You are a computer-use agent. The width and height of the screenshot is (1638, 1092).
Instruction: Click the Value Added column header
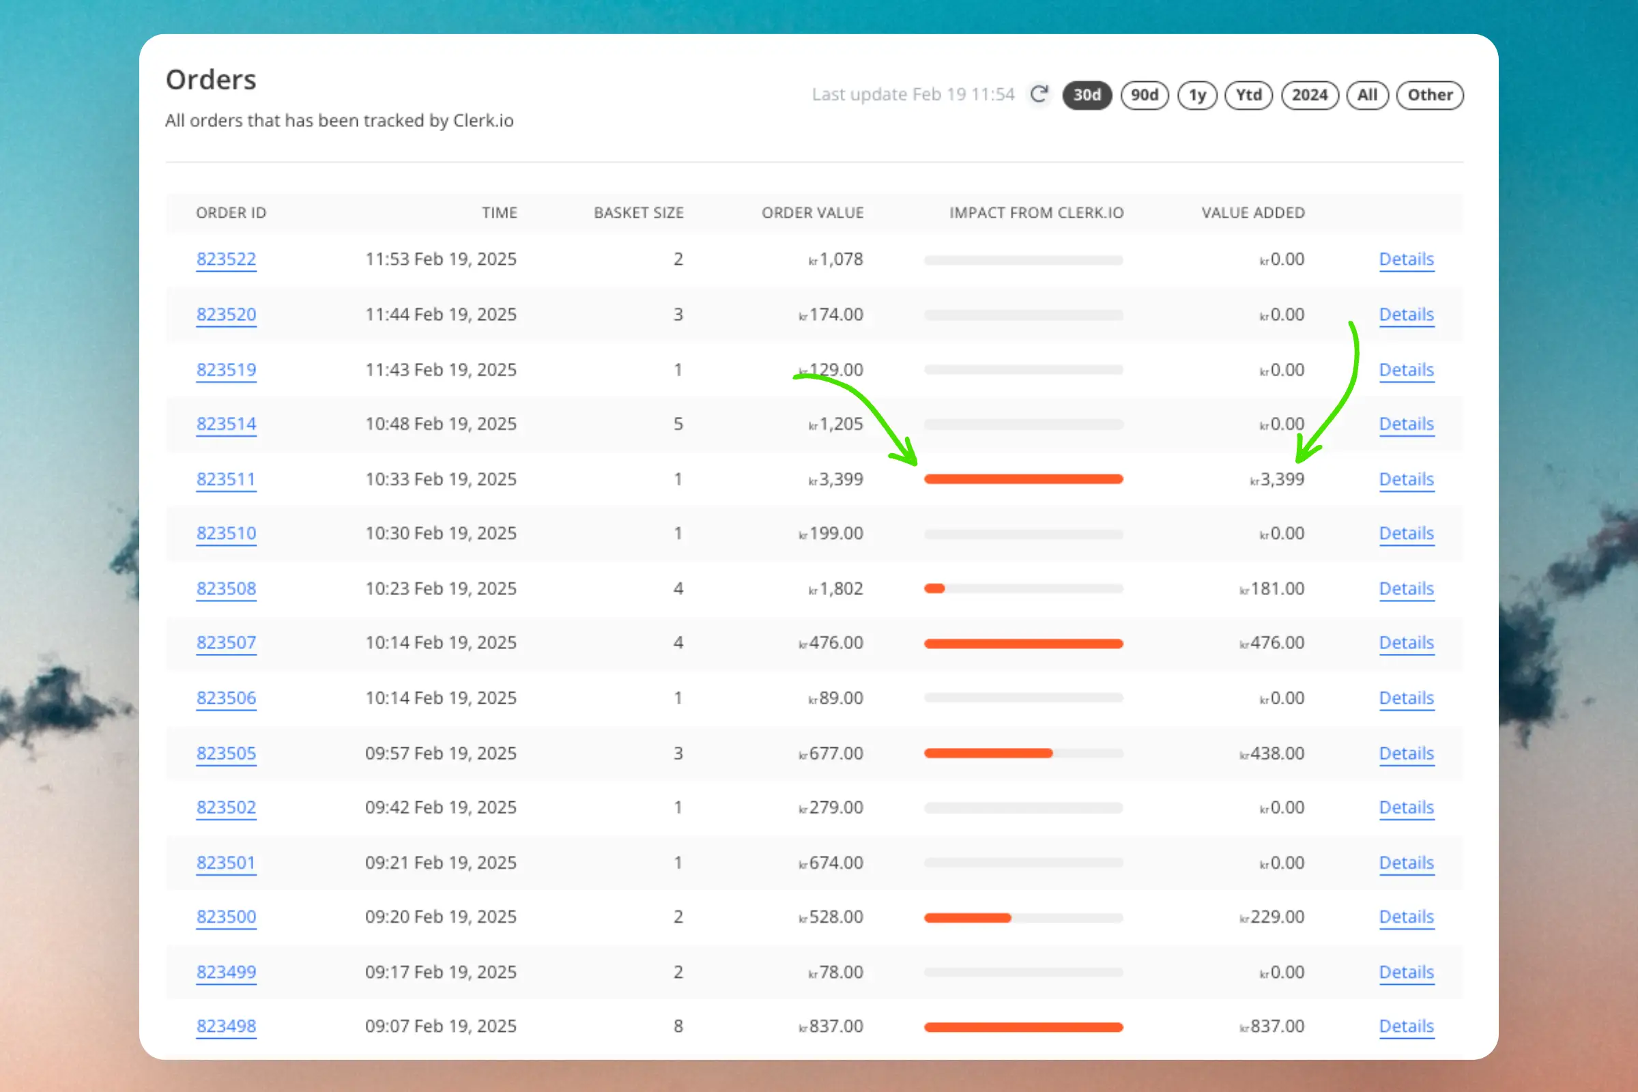pos(1252,212)
